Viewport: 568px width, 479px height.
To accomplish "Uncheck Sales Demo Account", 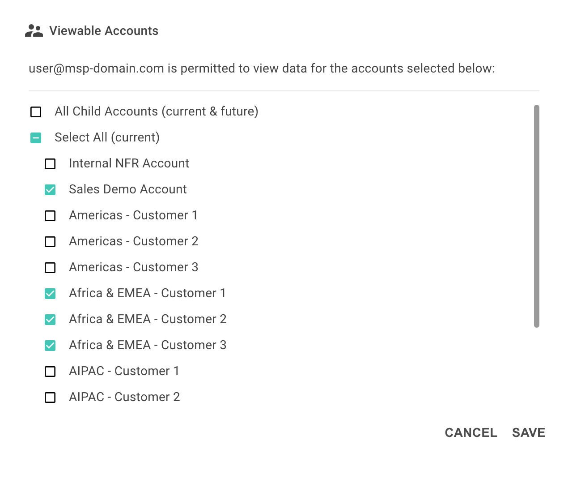I will click(x=50, y=189).
